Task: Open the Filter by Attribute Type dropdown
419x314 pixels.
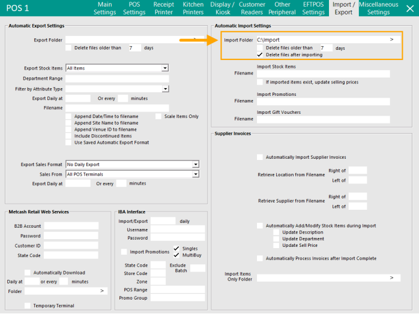Action: (x=164, y=89)
